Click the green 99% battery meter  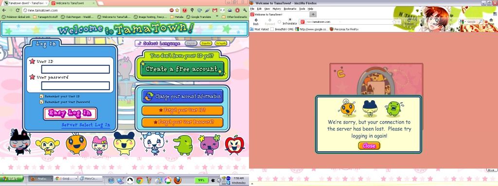[x=201, y=180]
